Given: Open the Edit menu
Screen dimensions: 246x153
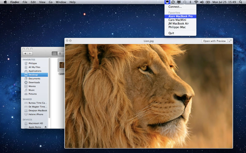Looking at the screenshot, I should click(x=33, y=2).
